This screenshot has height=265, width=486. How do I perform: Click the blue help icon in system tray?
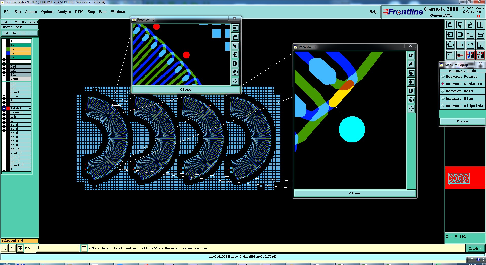pyautogui.click(x=478, y=260)
